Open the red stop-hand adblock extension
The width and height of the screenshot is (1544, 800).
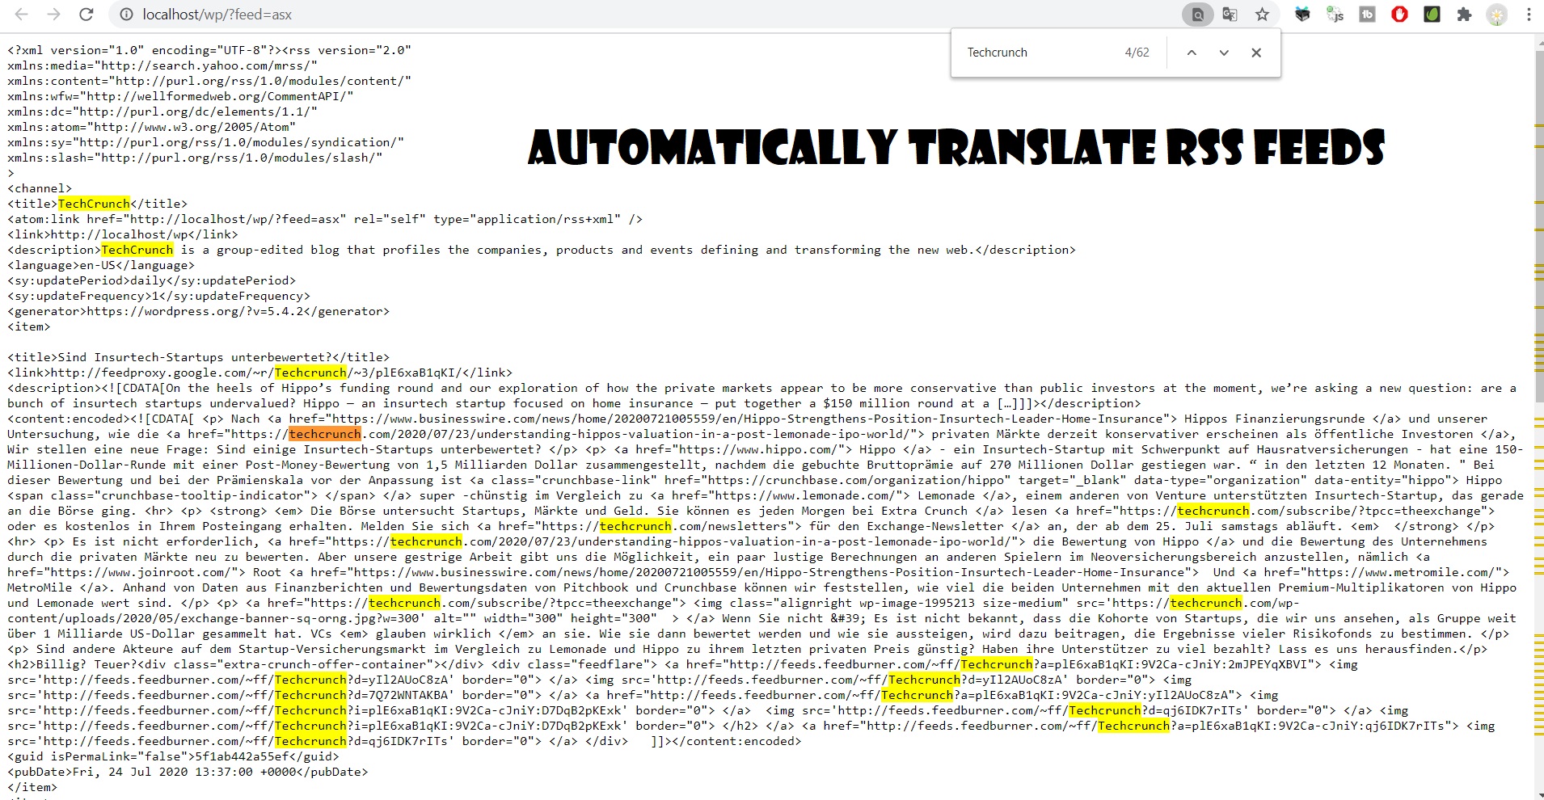[x=1399, y=15]
